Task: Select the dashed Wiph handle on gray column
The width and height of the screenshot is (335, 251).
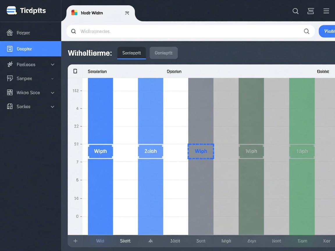Action: click(201, 151)
